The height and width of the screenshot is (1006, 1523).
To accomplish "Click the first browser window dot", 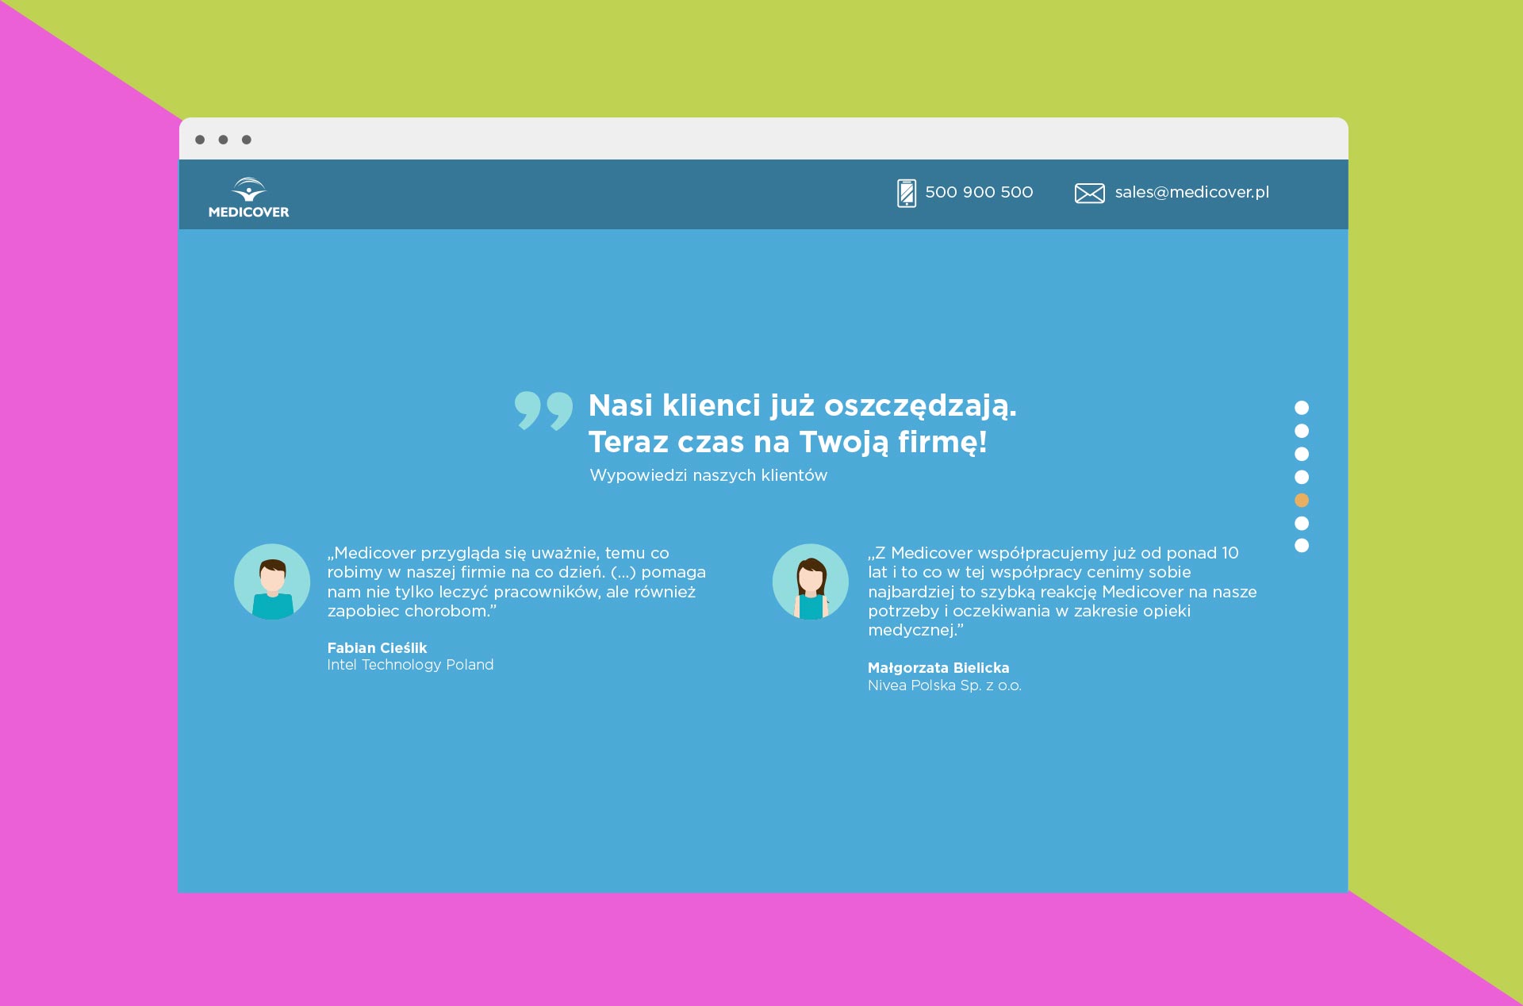I will 200,140.
